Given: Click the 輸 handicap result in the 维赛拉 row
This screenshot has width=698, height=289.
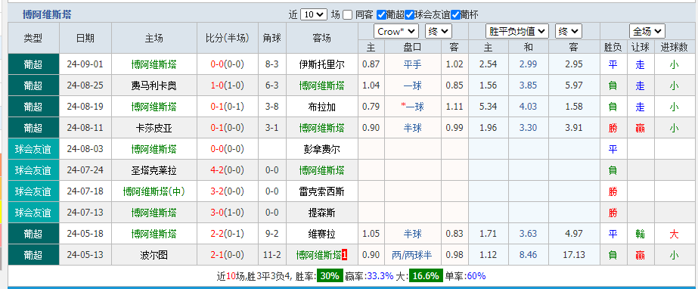Looking at the screenshot, I should 640,234.
